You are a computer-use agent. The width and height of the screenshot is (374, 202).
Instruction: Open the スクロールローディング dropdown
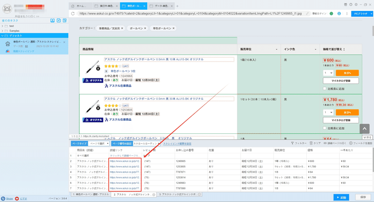[146, 144]
